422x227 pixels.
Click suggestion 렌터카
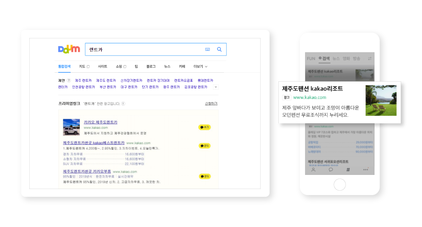tap(63, 87)
